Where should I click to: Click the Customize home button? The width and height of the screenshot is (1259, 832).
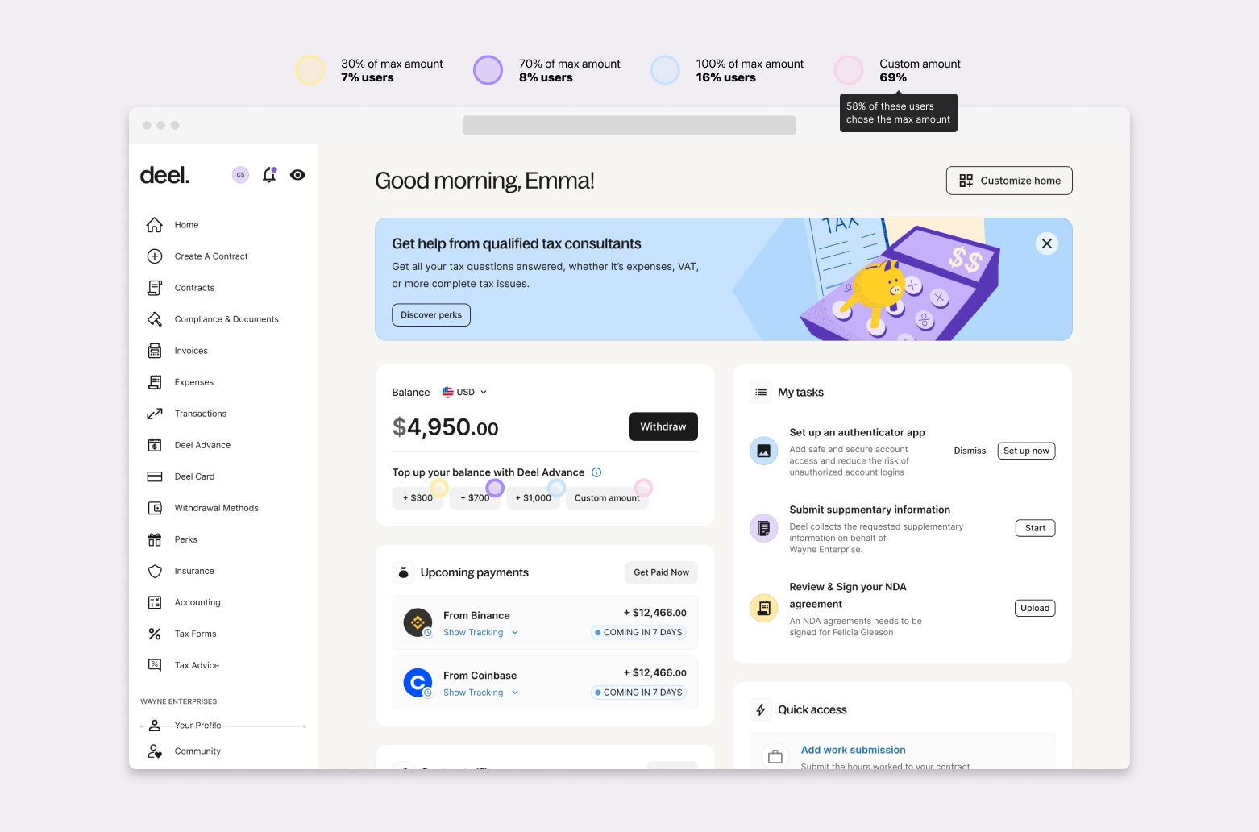coord(1008,181)
